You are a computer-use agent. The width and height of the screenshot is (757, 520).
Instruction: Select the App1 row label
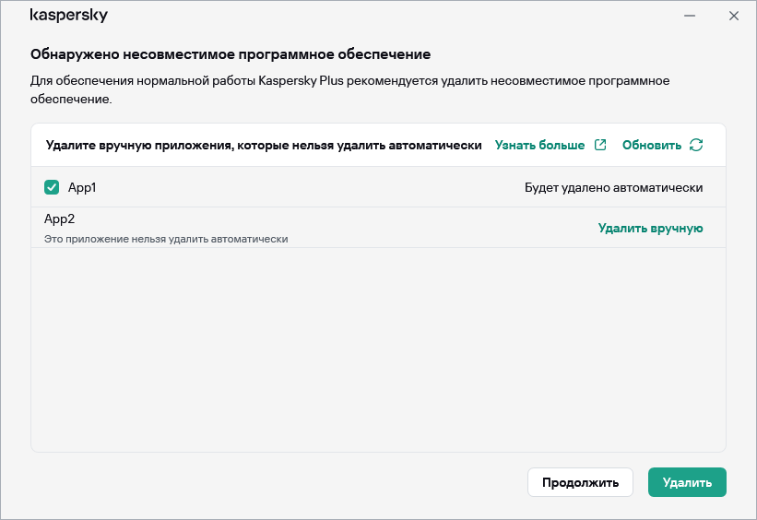[82, 188]
